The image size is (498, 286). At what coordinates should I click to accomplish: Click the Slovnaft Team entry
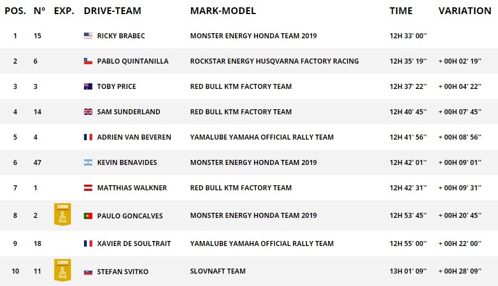coord(218,271)
